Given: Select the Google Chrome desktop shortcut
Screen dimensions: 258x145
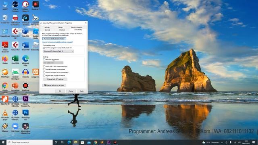Looking at the screenshot, I should click(5, 87).
